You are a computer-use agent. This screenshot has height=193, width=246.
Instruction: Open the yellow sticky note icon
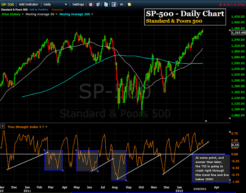(x=130, y=4)
